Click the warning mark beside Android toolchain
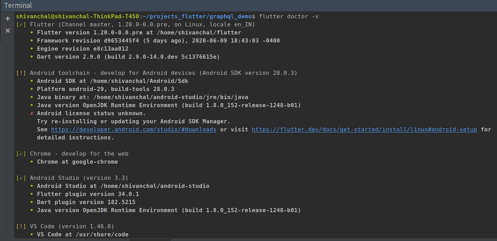Image resolution: width=497 pixels, height=241 pixels. [21, 73]
